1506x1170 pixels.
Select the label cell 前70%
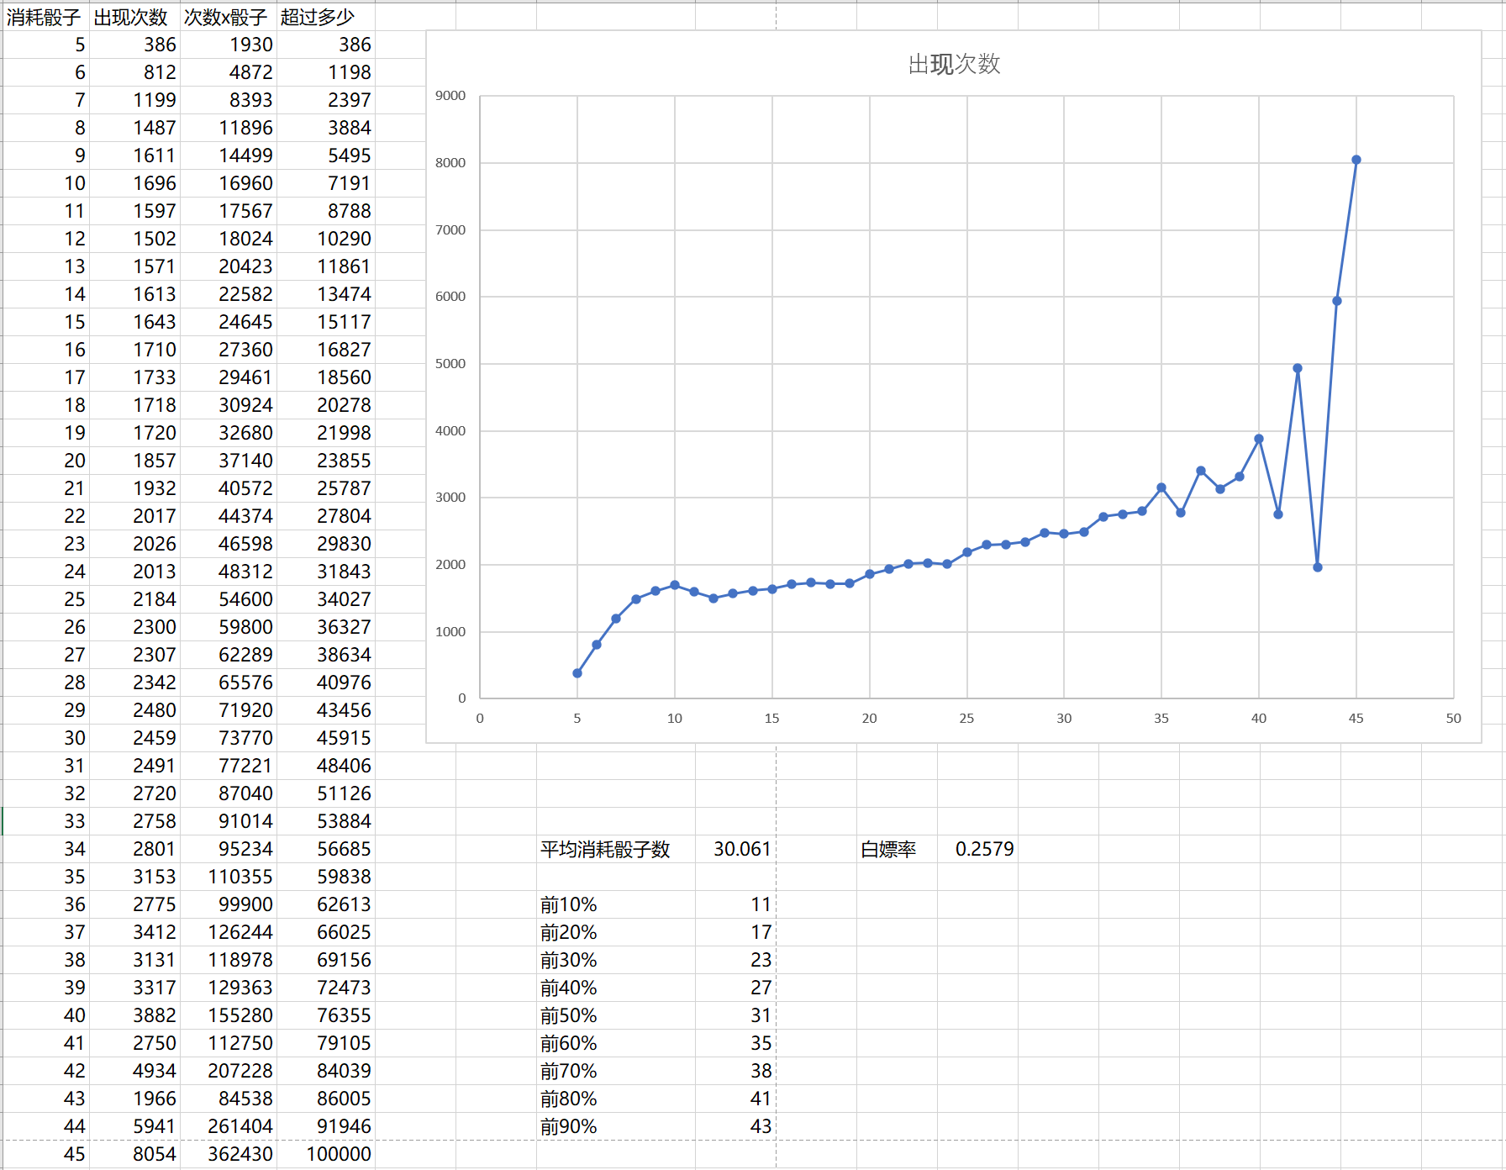coord(616,1071)
